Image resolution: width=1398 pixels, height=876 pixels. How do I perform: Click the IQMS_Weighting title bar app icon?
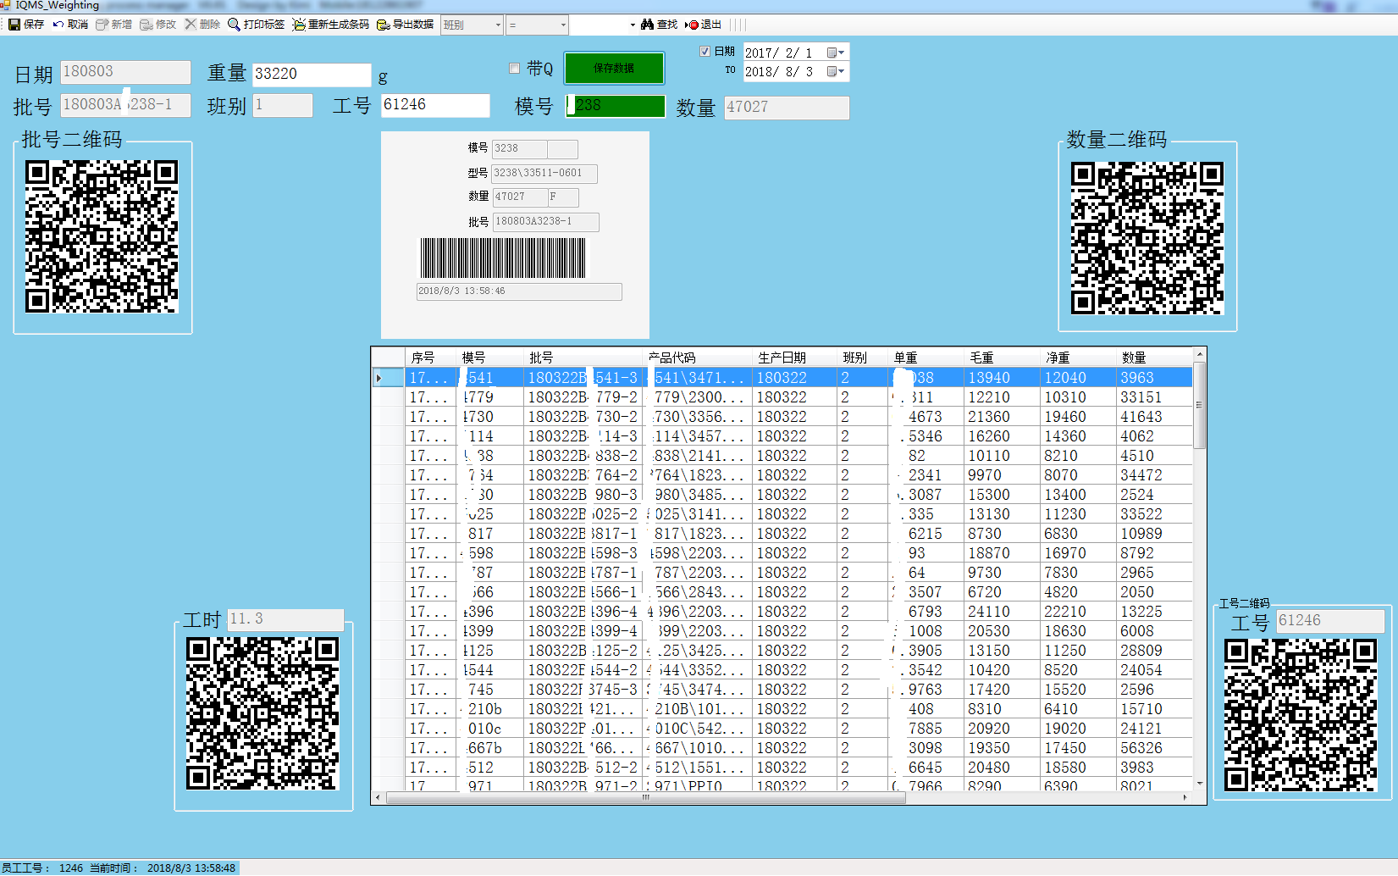[x=6, y=5]
